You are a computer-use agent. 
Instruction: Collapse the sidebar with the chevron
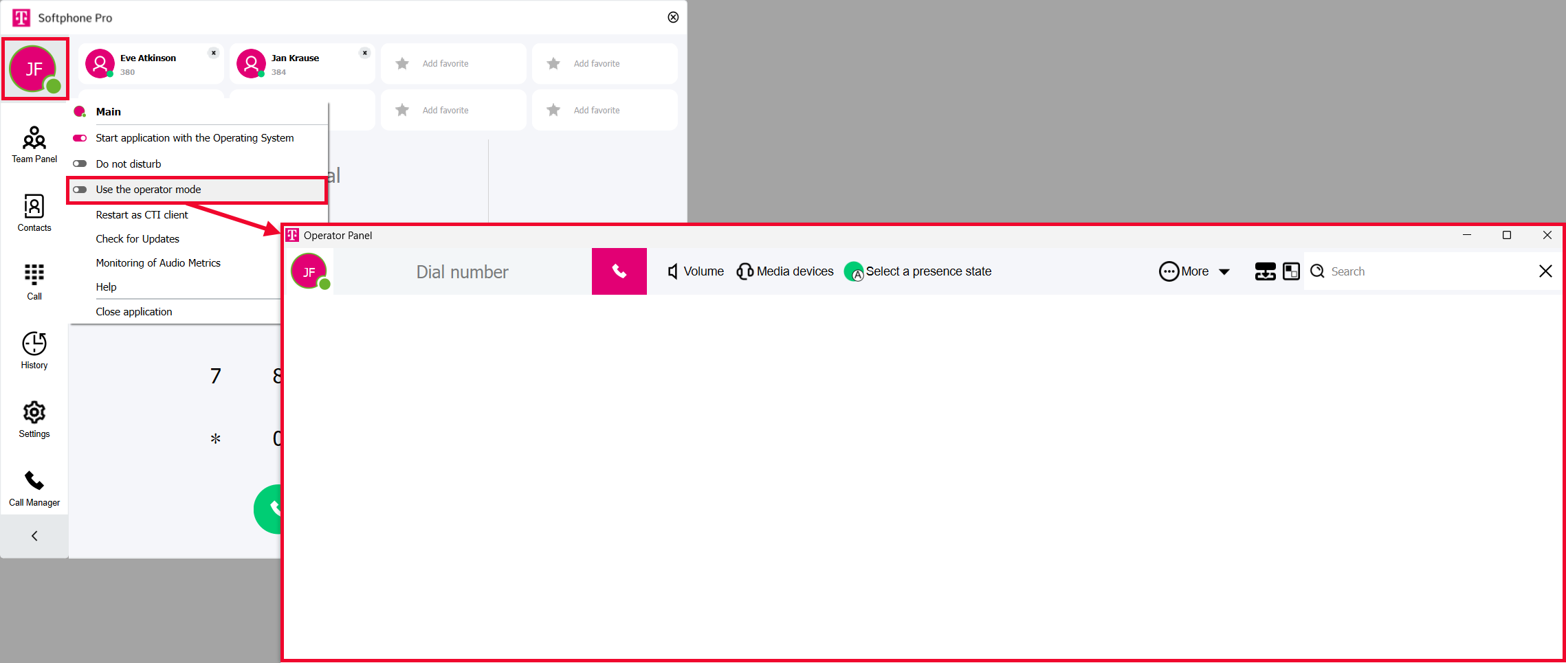(x=34, y=536)
